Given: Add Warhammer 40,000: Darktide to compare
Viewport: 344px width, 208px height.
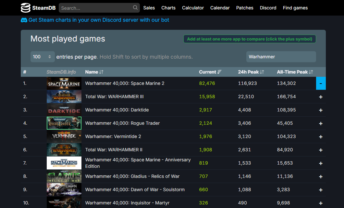Looking at the screenshot, I should pyautogui.click(x=321, y=110).
